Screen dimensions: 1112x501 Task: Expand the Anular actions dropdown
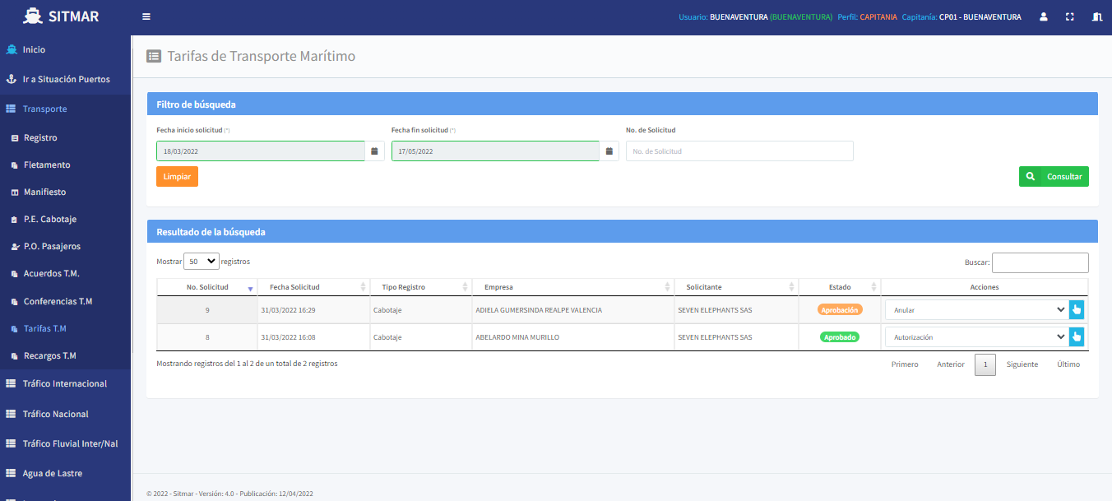tap(976, 310)
